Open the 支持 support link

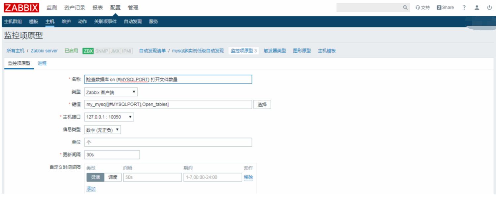click(423, 8)
